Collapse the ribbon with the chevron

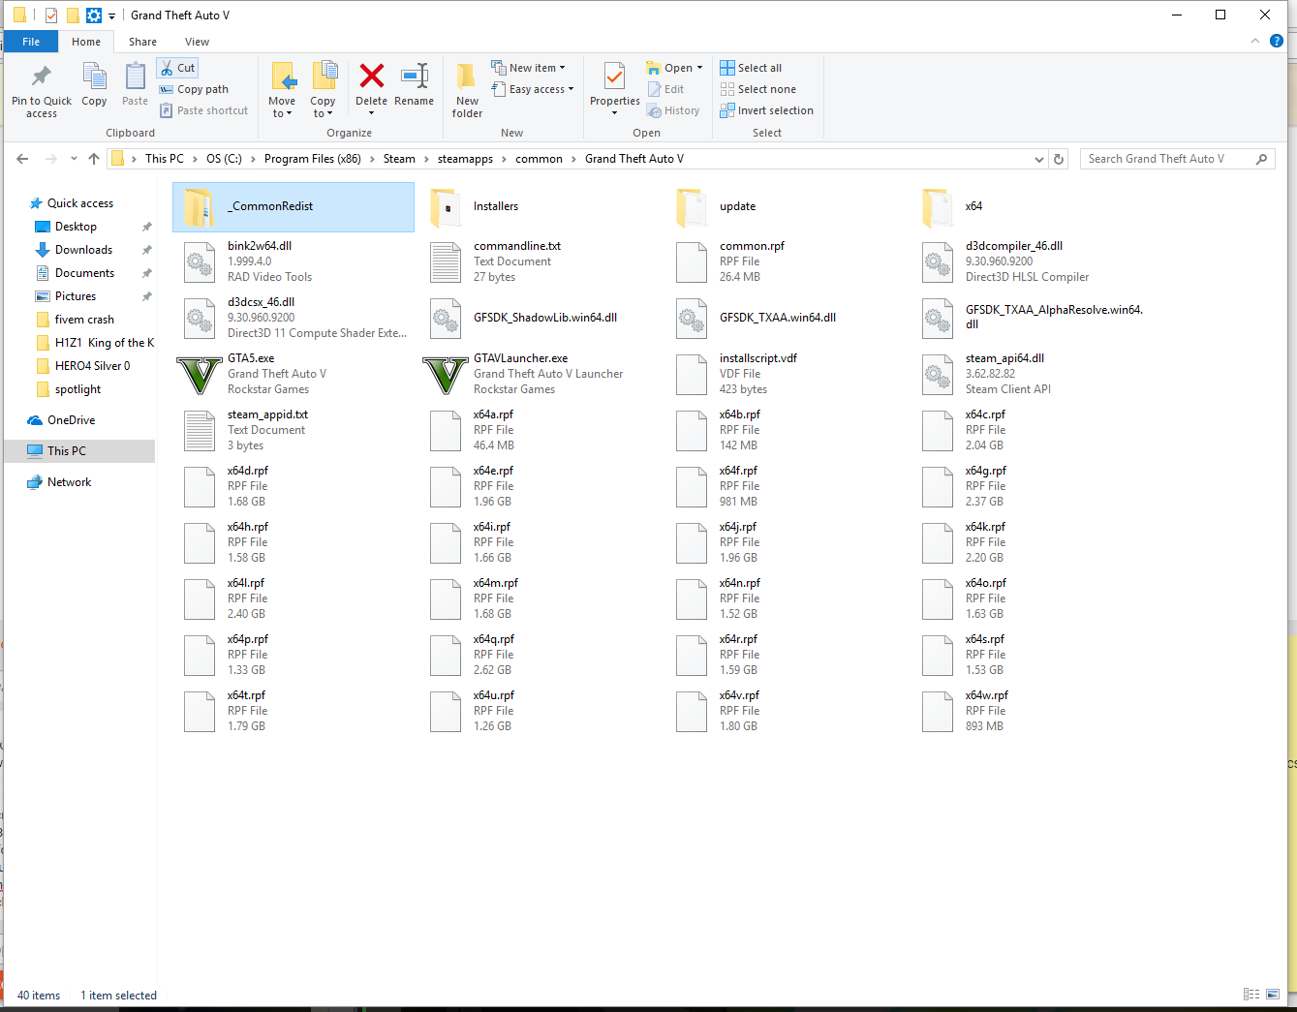[x=1255, y=41]
